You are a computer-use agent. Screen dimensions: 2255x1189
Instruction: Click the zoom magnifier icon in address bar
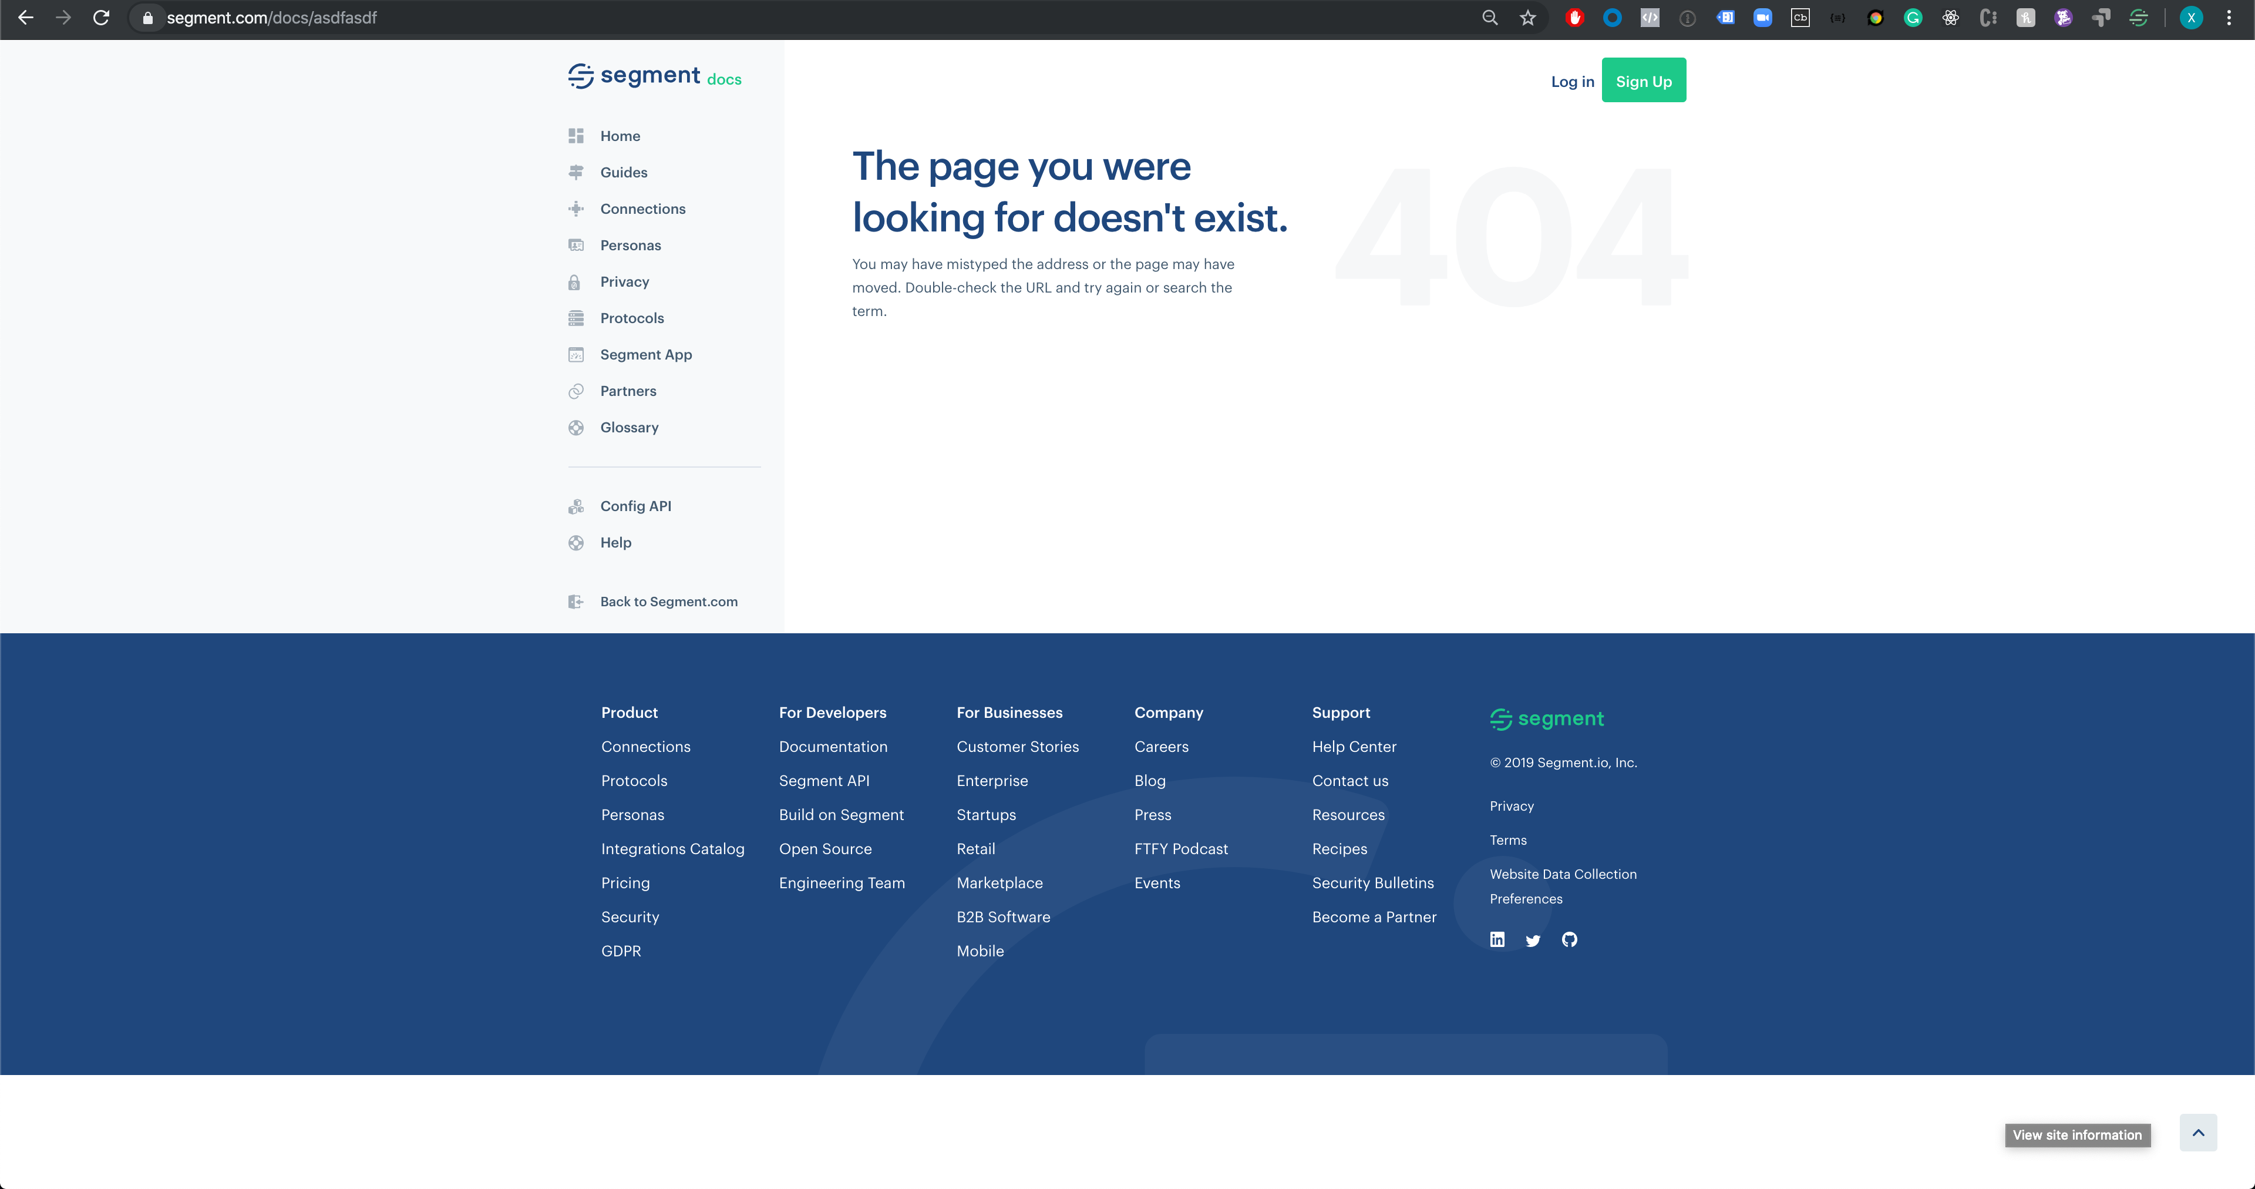click(1489, 18)
